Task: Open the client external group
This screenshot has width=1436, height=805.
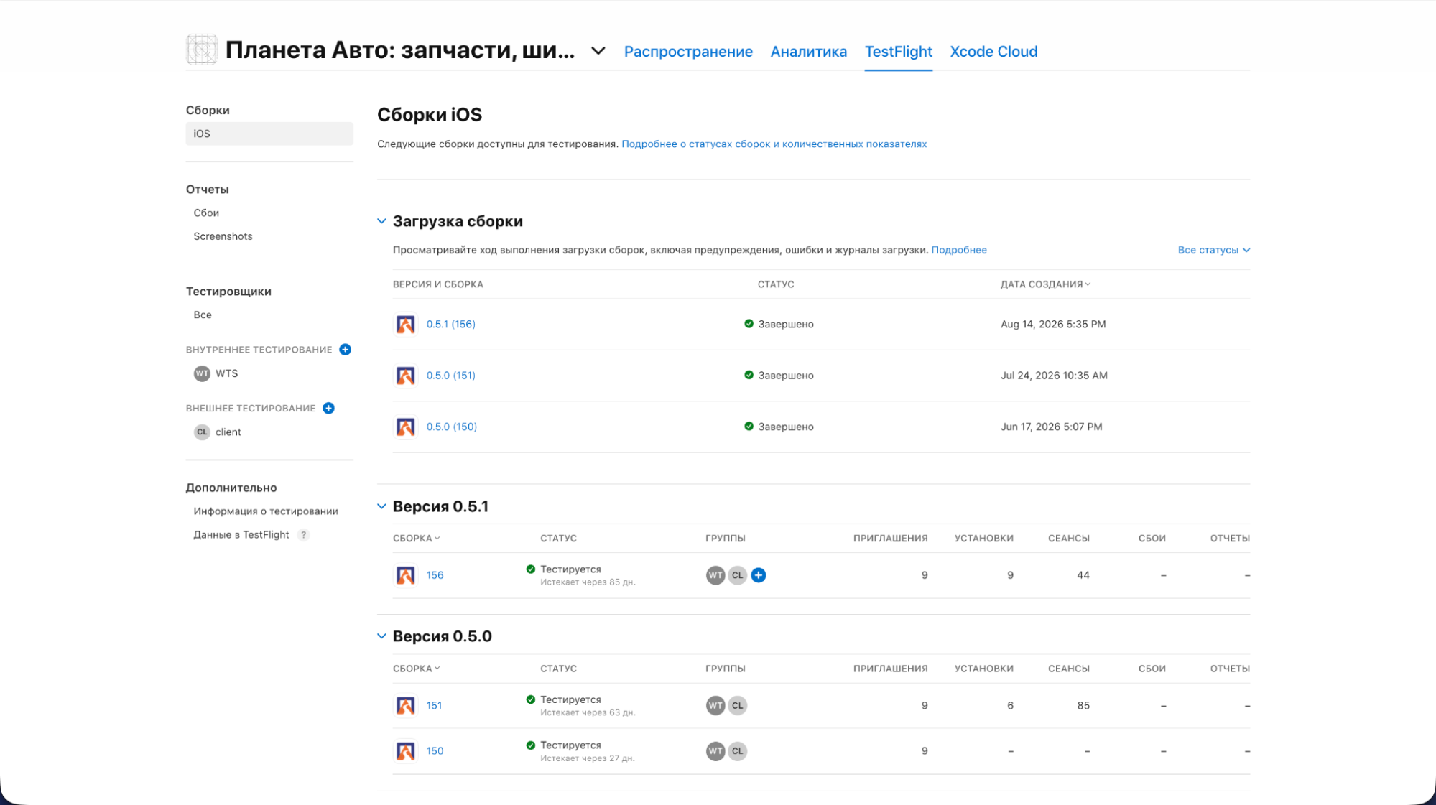Action: coord(228,432)
